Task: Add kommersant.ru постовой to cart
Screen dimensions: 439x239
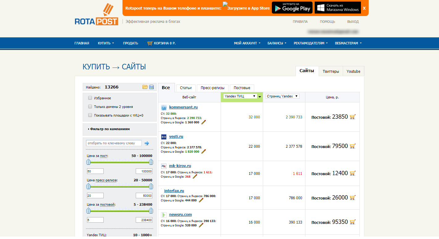Action: (x=353, y=117)
